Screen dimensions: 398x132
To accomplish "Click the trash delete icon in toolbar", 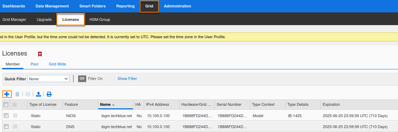I will [17, 94].
